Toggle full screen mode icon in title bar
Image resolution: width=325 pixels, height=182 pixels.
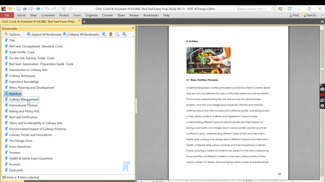tap(290, 9)
